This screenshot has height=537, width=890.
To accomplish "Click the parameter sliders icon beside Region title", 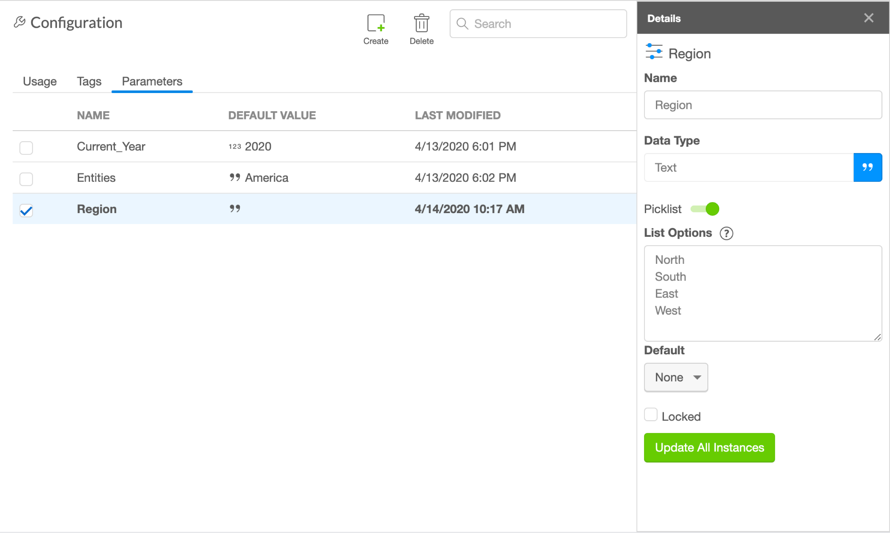I will click(x=654, y=52).
